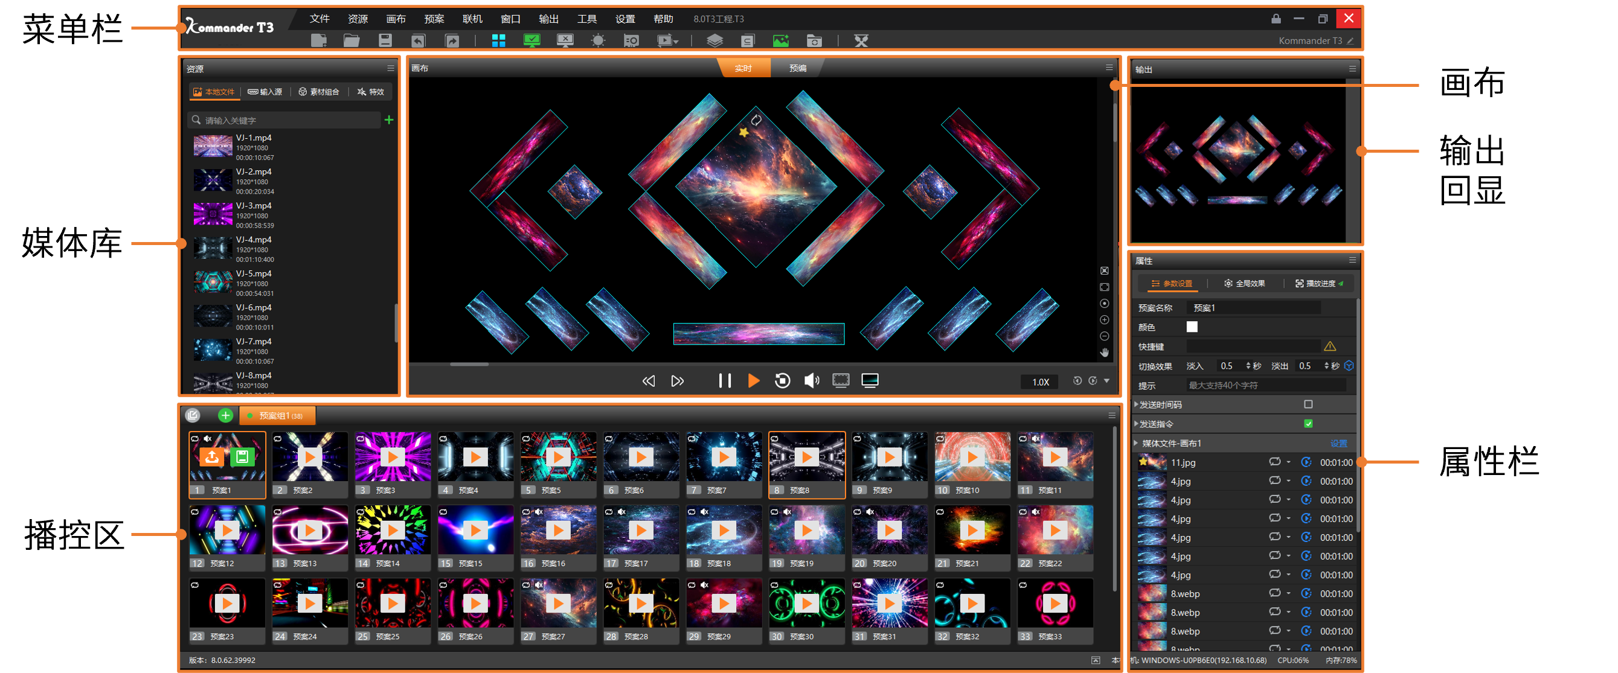Click the white 颜色 color swatch
Image resolution: width=1618 pixels, height=673 pixels.
click(x=1192, y=327)
